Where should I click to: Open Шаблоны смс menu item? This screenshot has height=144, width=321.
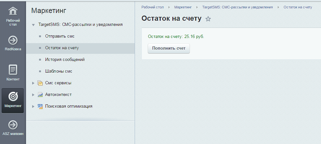click(59, 71)
